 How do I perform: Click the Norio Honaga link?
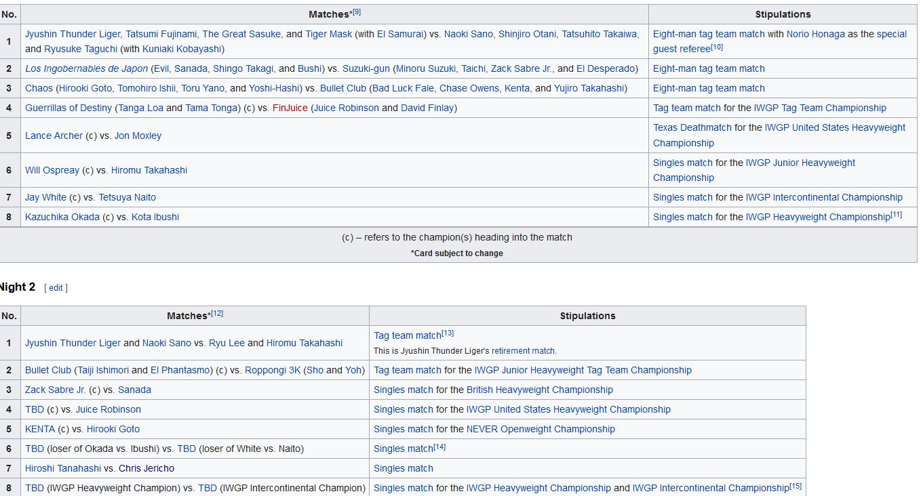(816, 34)
